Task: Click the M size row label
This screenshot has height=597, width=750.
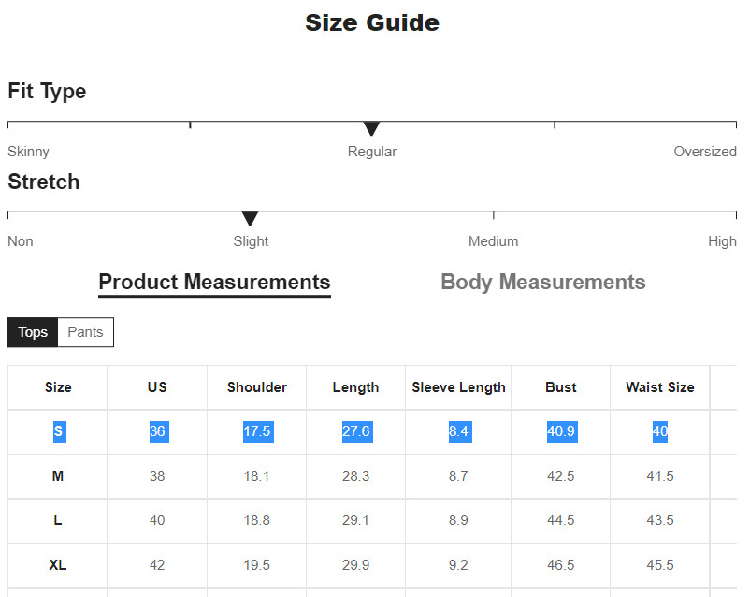Action: [58, 476]
